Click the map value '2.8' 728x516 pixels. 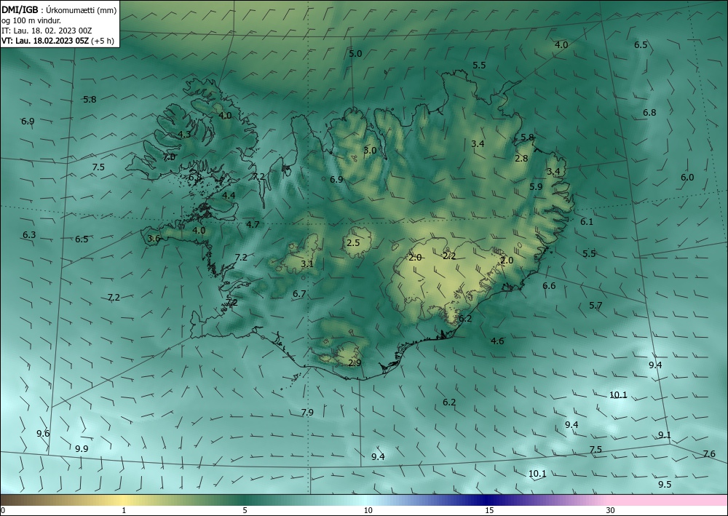(x=521, y=158)
